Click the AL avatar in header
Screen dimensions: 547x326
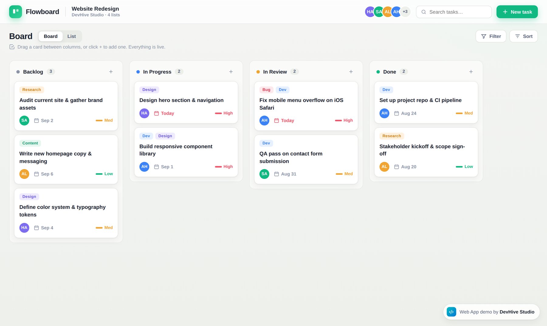(x=387, y=12)
